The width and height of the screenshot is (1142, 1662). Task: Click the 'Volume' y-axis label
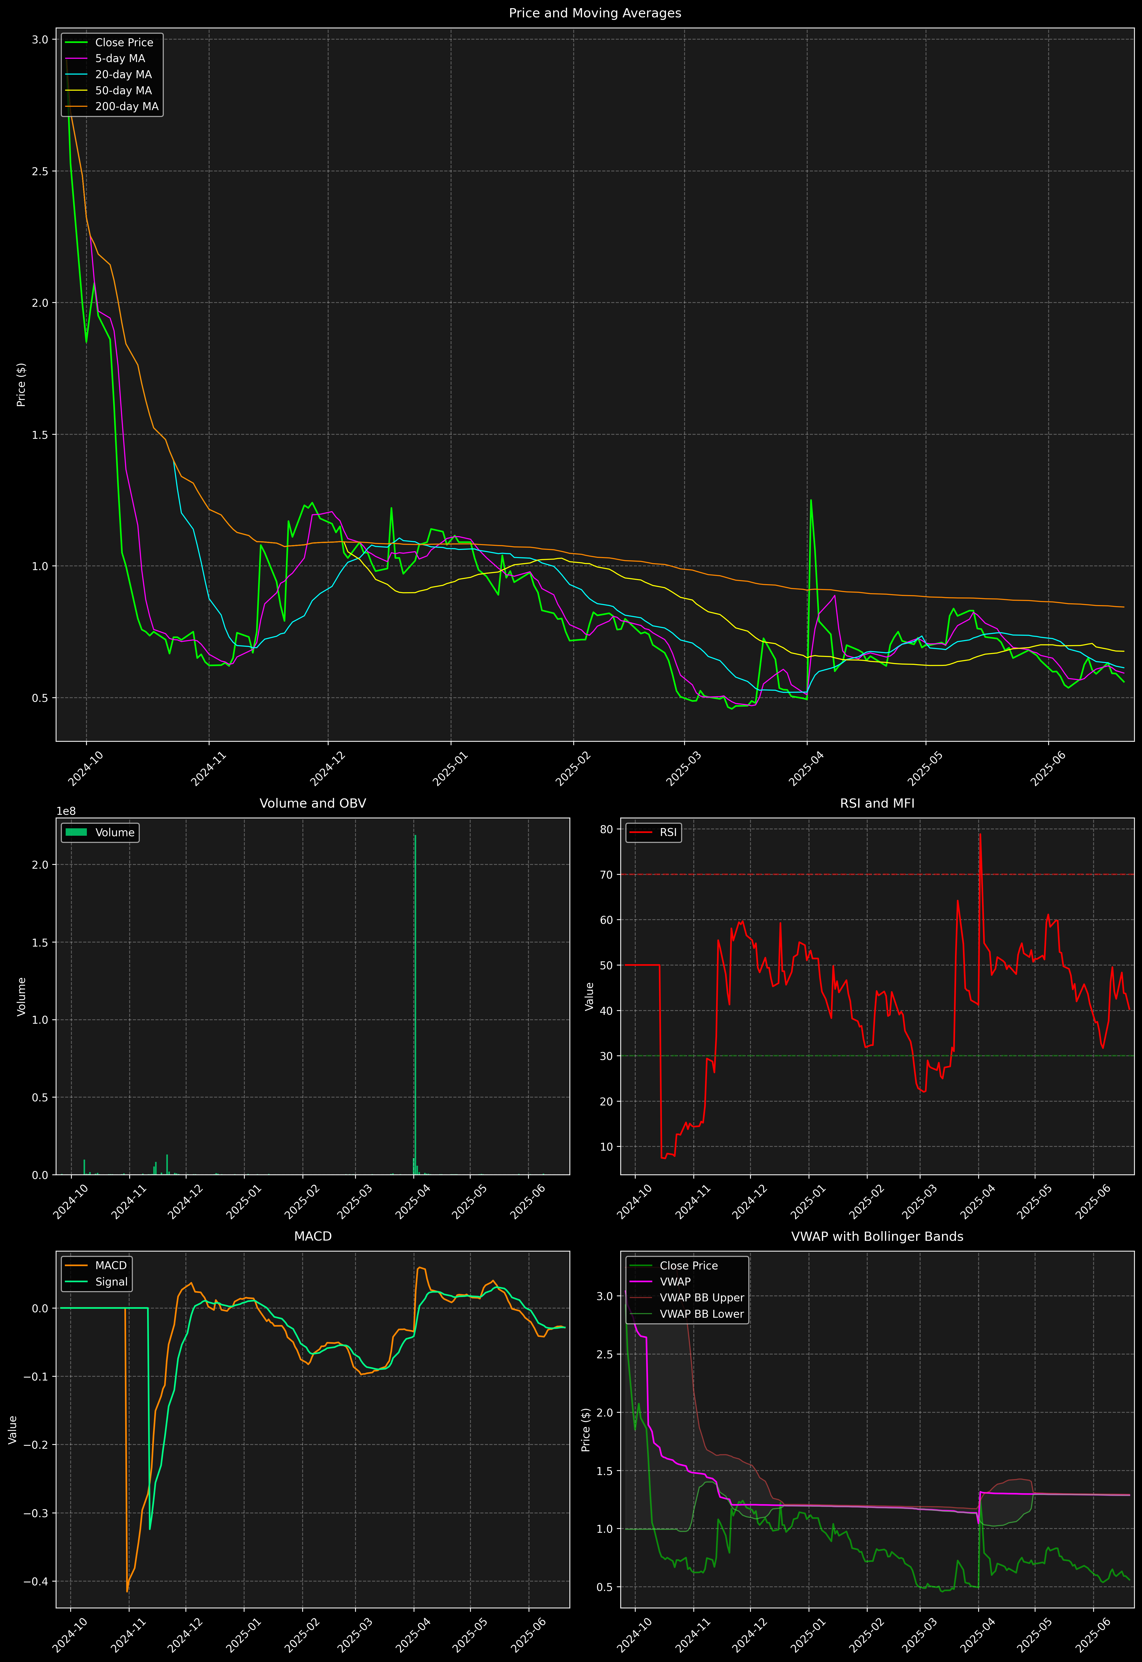tap(21, 996)
